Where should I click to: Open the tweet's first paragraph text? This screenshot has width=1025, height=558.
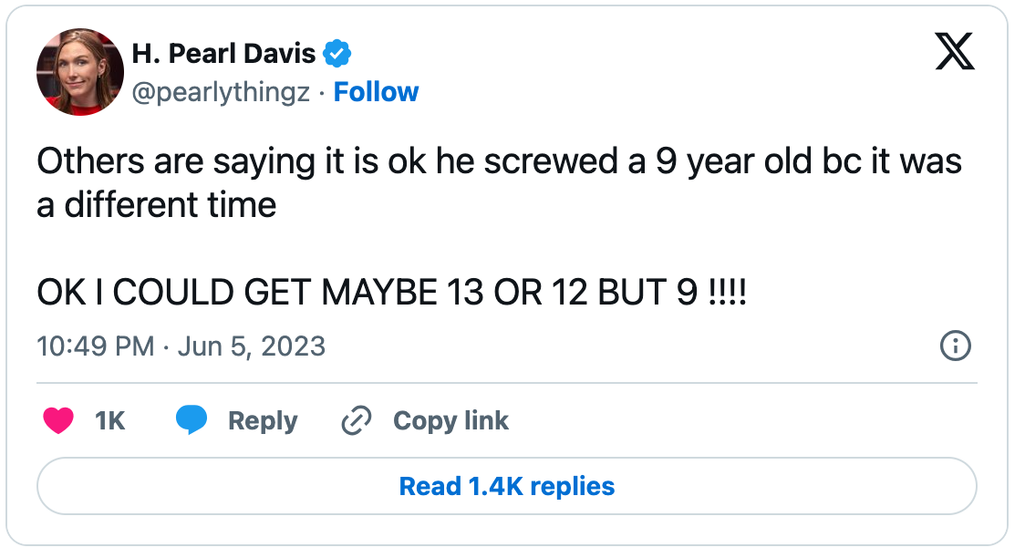[x=500, y=183]
